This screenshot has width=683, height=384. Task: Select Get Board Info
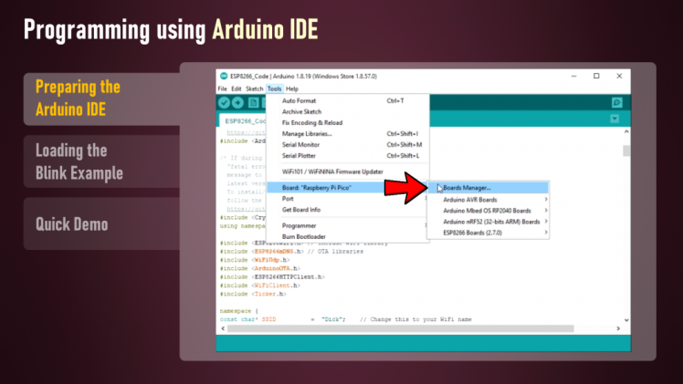click(348, 210)
